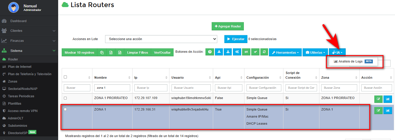Toggle the select-all checkbox in table header
Viewport: 395px width, 140px height.
pyautogui.click(x=66, y=77)
